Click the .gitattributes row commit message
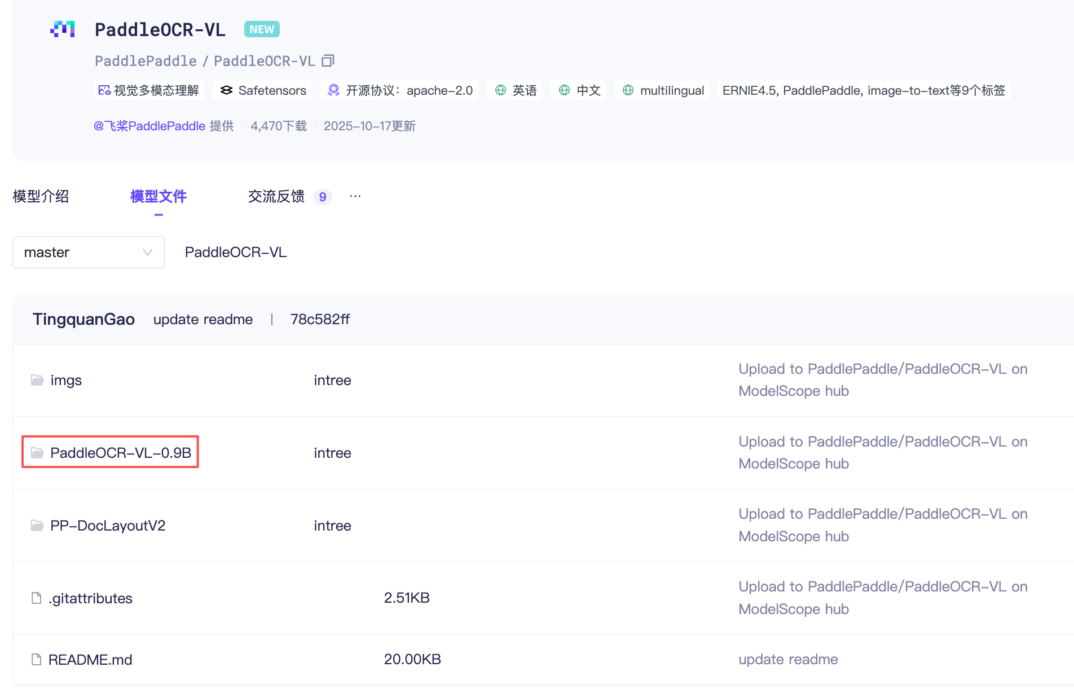Image resolution: width=1074 pixels, height=698 pixels. (883, 598)
